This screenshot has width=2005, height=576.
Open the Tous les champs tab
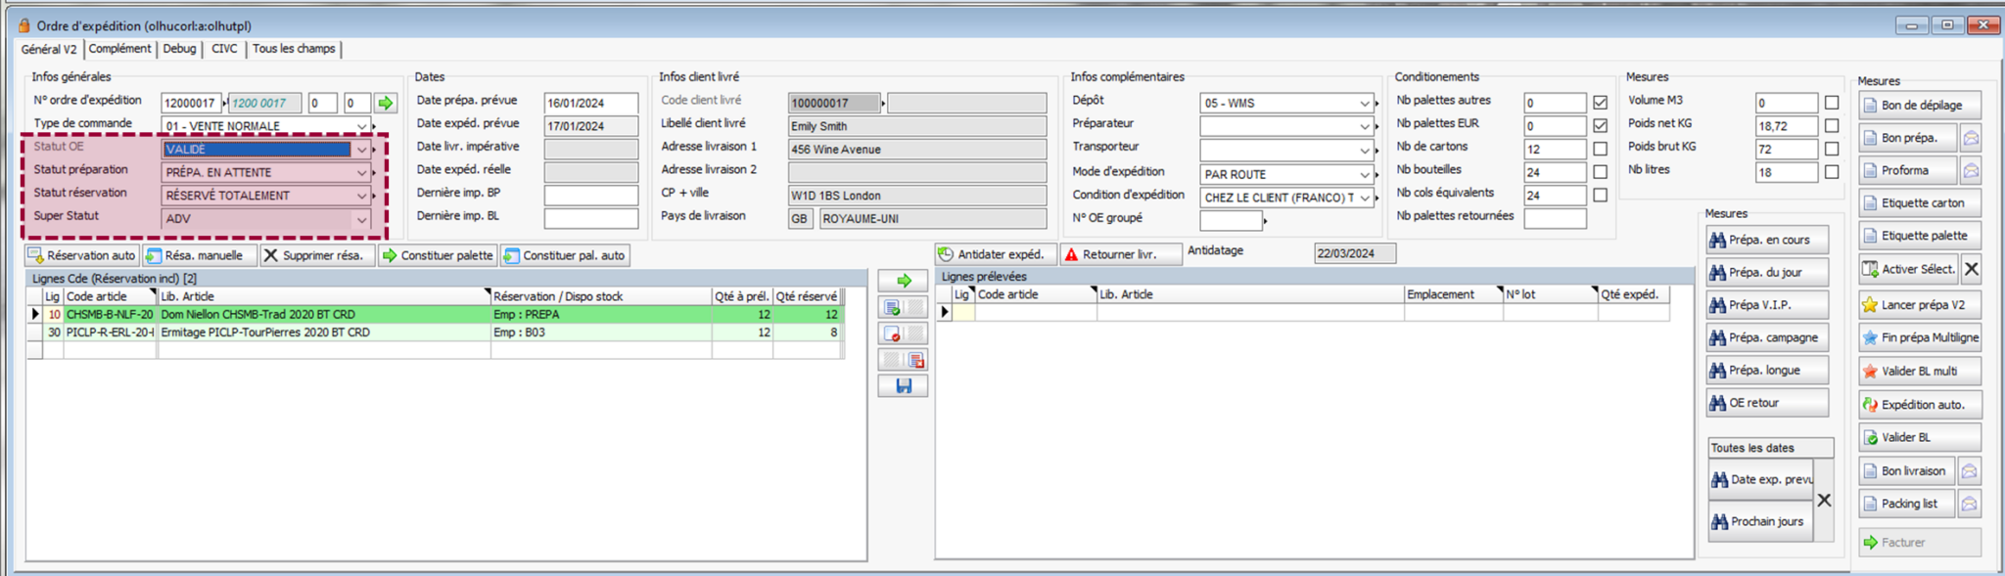click(294, 49)
